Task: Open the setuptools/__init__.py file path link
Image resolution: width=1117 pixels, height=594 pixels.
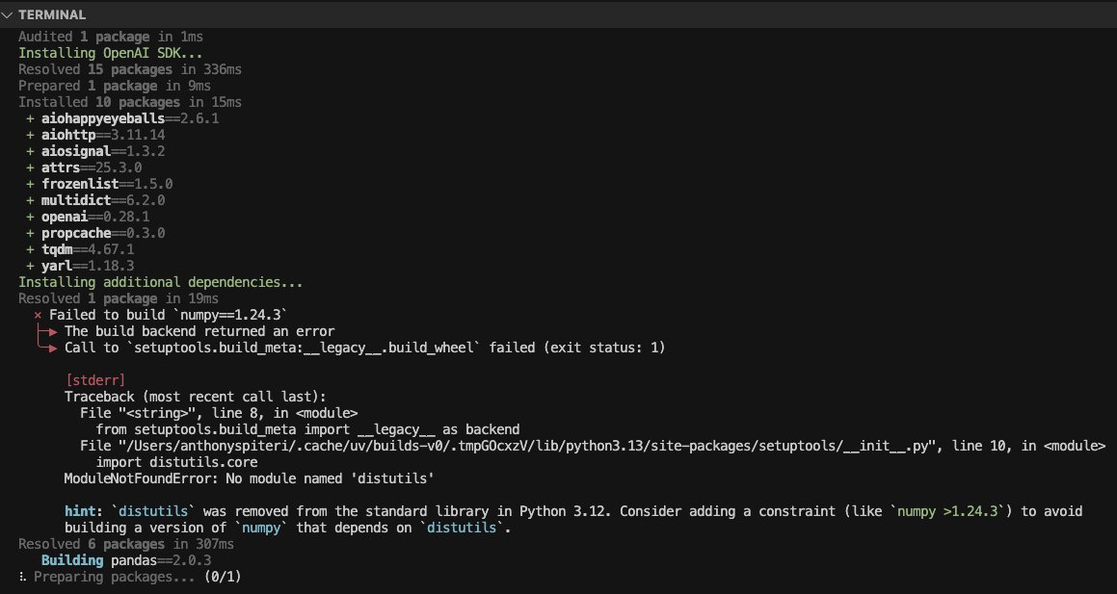Action: point(527,446)
